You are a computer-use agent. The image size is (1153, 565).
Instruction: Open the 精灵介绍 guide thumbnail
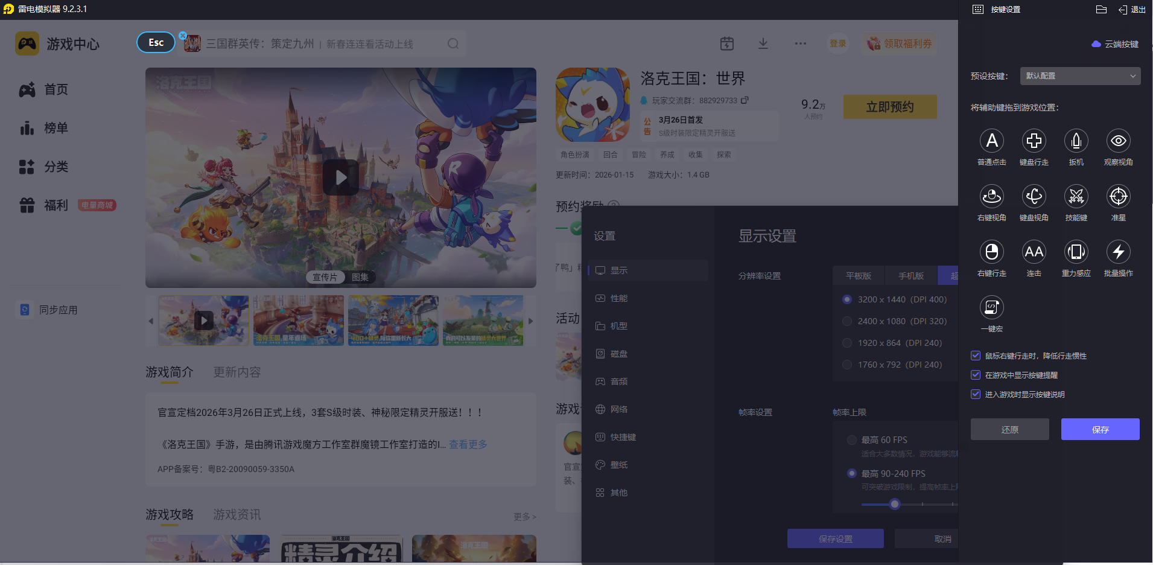341,549
